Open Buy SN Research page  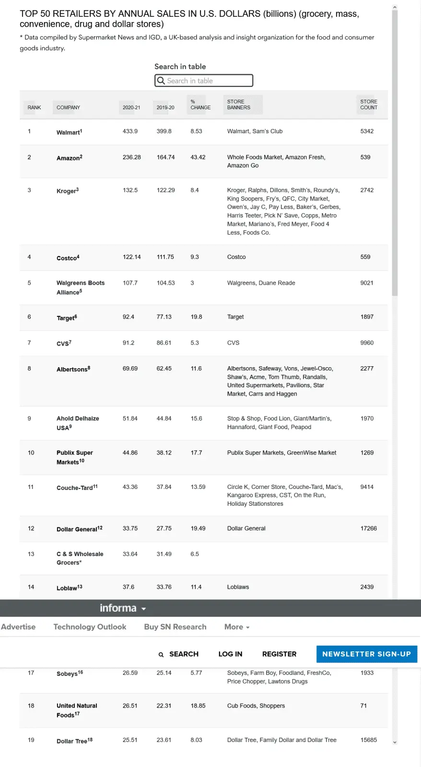point(175,627)
